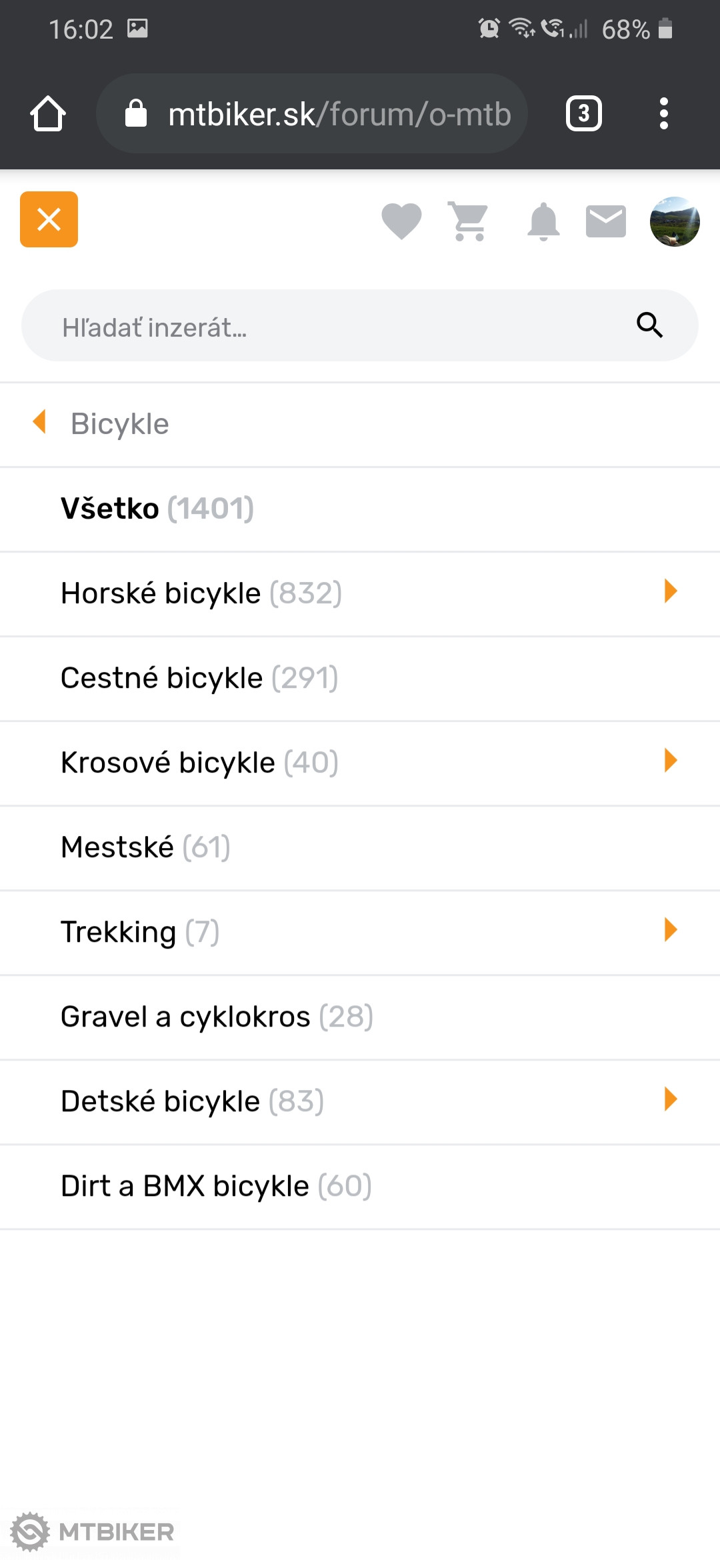Image resolution: width=720 pixels, height=1560 pixels.
Task: Expand Detské bicykle subcategories
Action: click(x=671, y=1099)
